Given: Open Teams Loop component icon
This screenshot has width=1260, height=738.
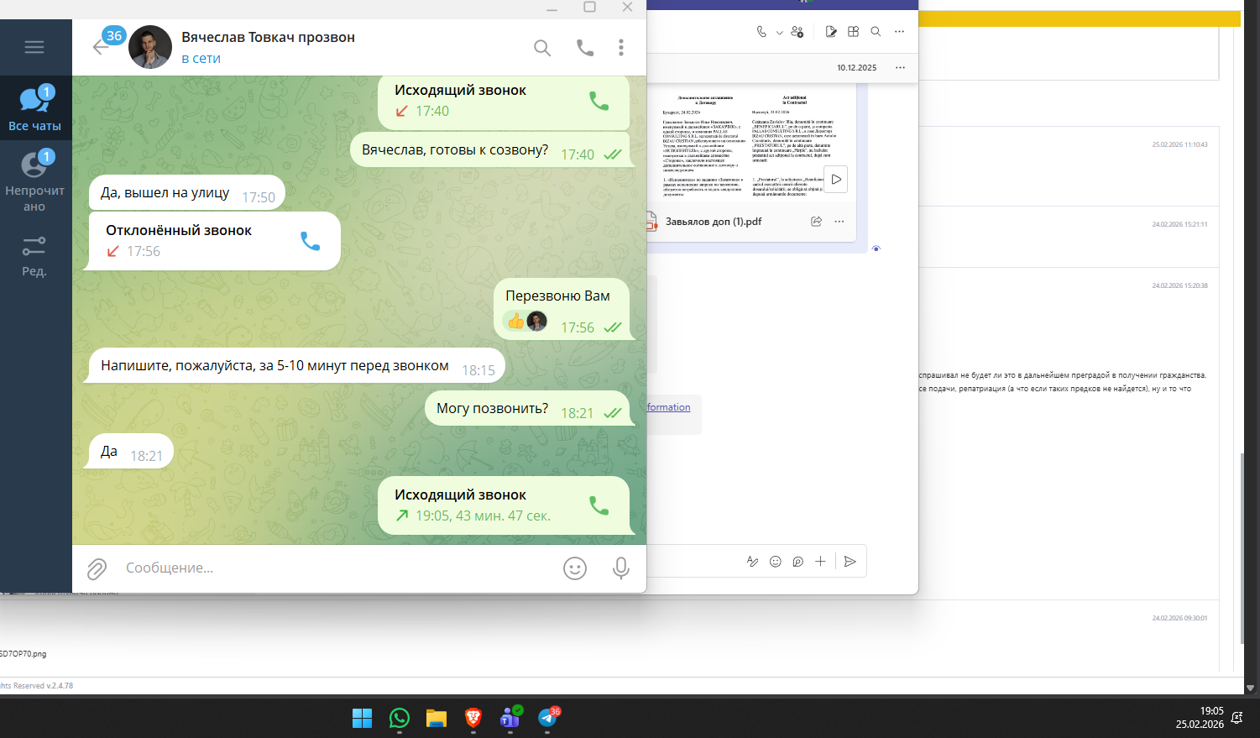Looking at the screenshot, I should coord(798,562).
